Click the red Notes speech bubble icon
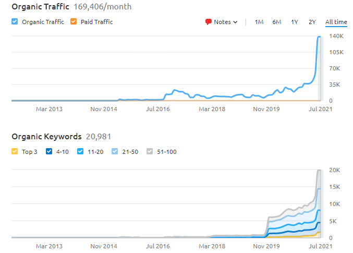The height and width of the screenshot is (253, 353). pyautogui.click(x=209, y=22)
